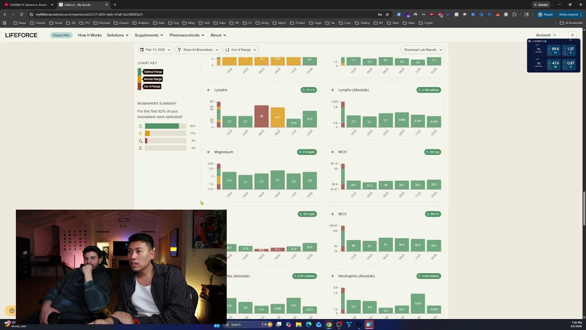This screenshot has width=586, height=330.
Task: Open the Windows Start menu
Action: (x=217, y=324)
